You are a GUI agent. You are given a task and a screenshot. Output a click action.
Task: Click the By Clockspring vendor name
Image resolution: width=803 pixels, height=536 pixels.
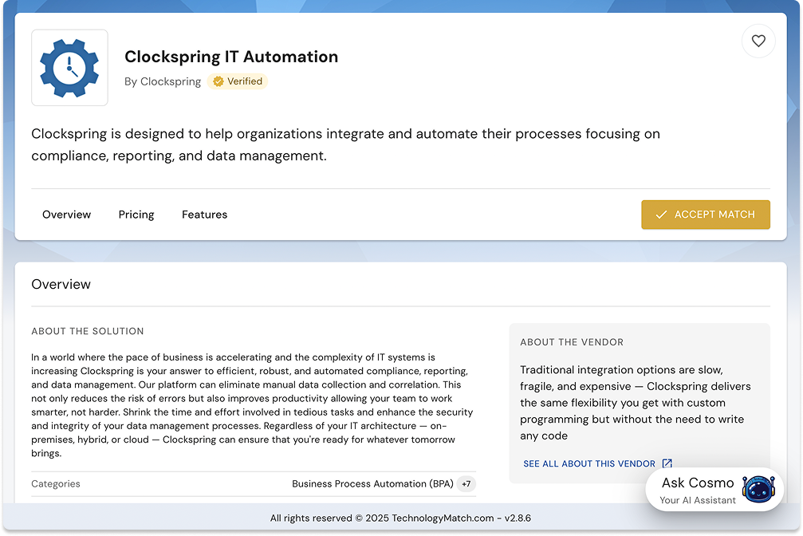click(x=163, y=81)
